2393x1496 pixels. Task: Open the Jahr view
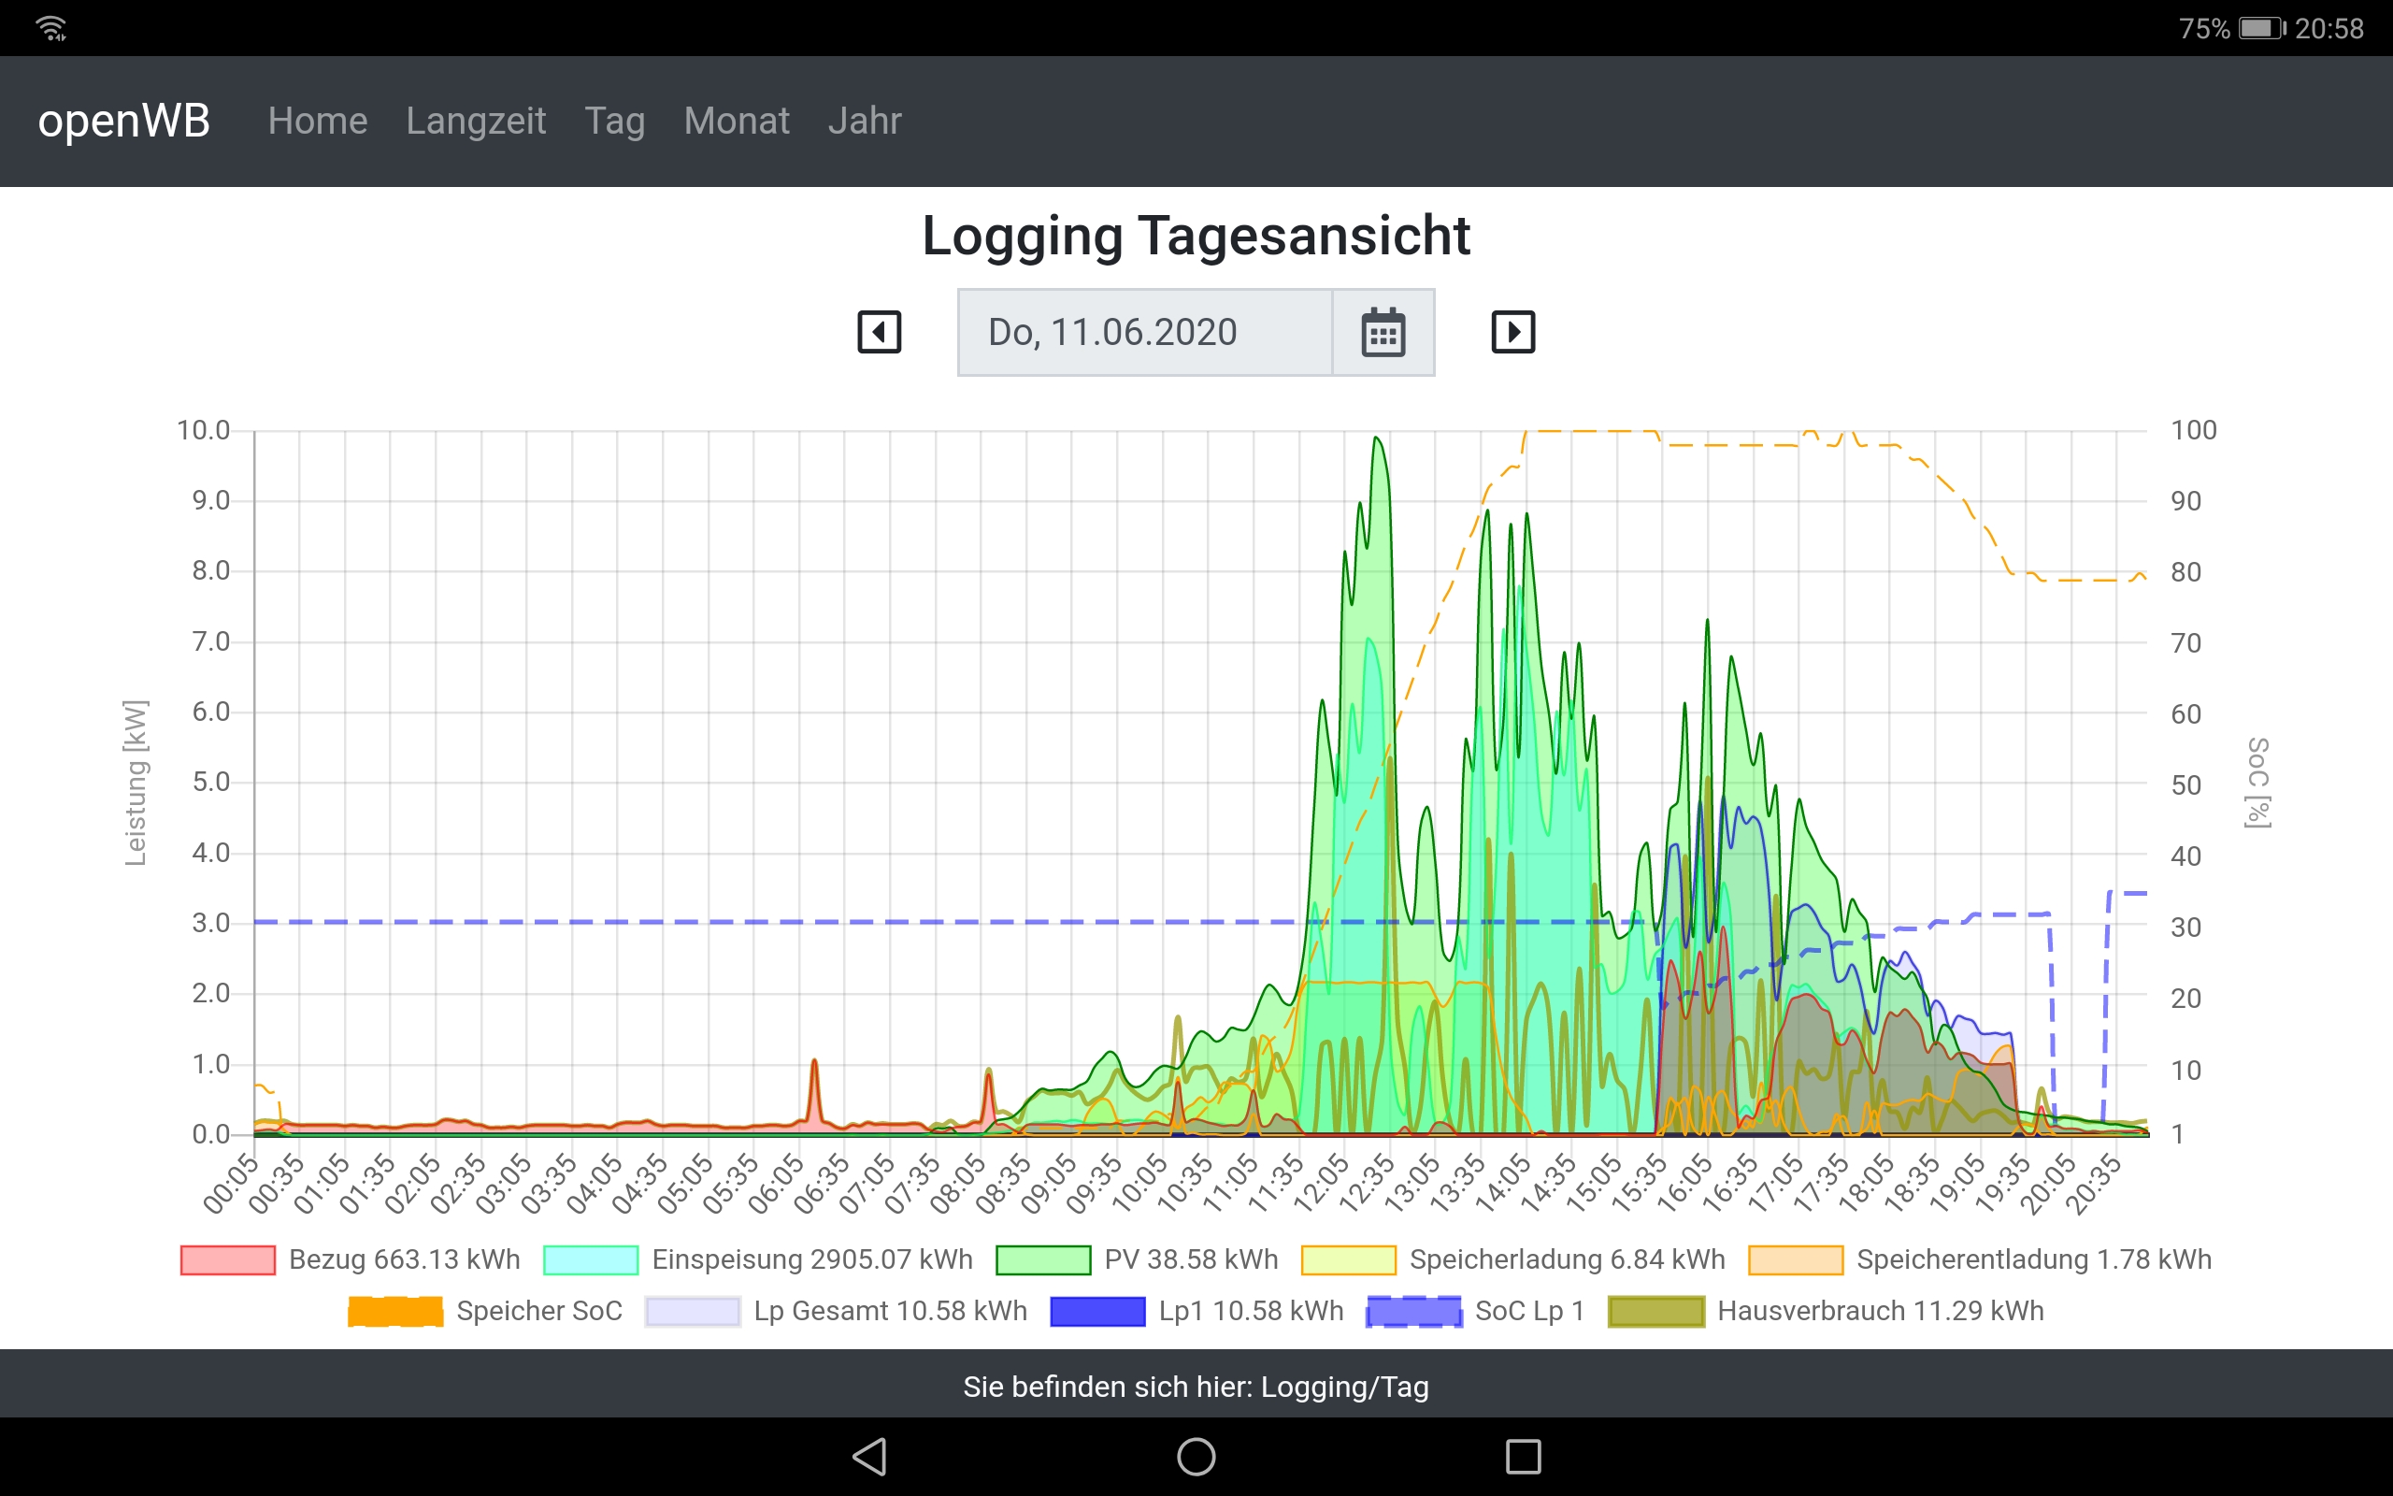pos(865,121)
